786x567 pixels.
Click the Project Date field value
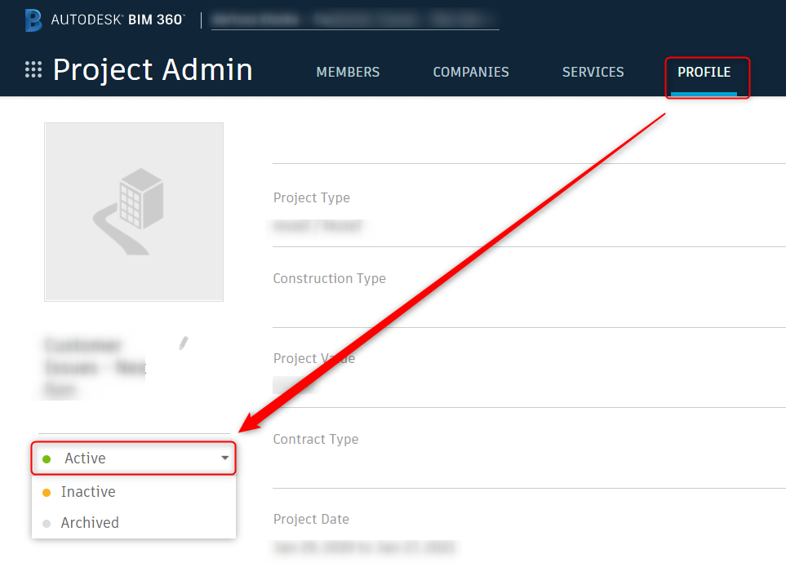pos(365,548)
